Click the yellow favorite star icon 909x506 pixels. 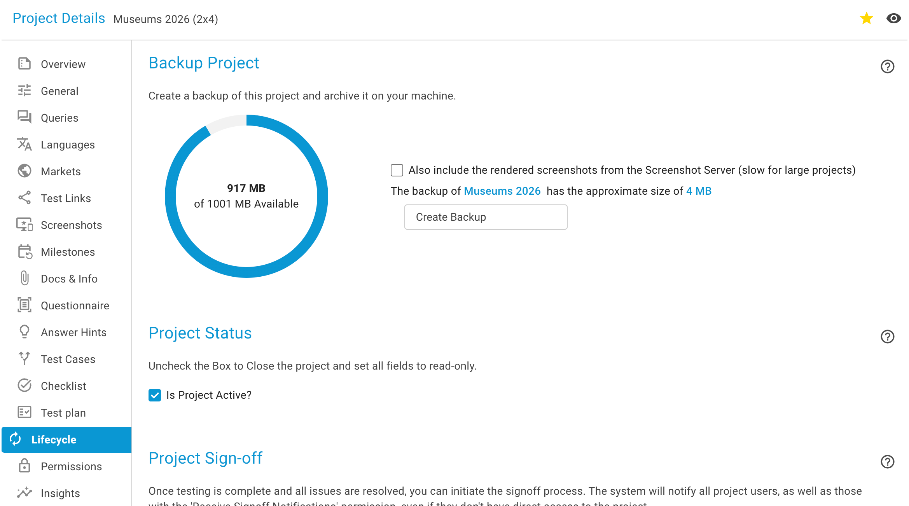tap(866, 18)
